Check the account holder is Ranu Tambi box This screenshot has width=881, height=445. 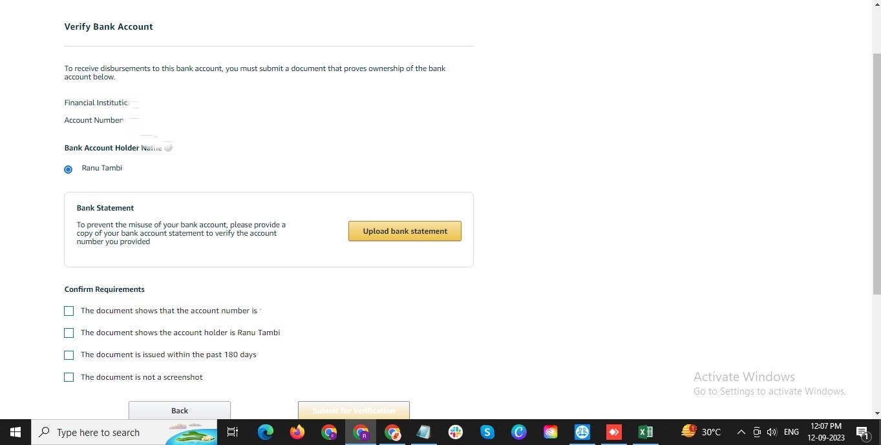click(x=69, y=333)
